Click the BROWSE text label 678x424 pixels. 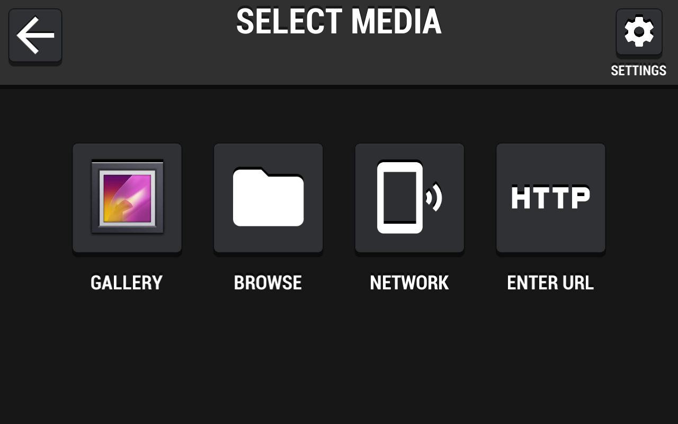click(268, 282)
